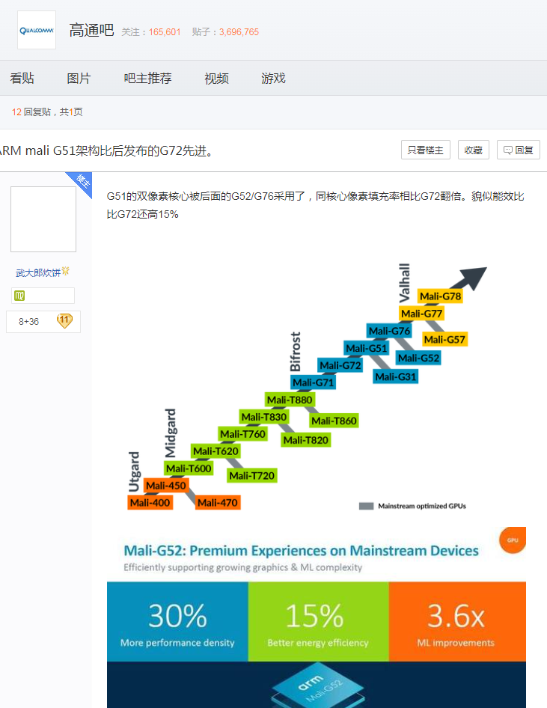Click the thread title about mali G51
This screenshot has height=708, width=547.
click(x=106, y=151)
